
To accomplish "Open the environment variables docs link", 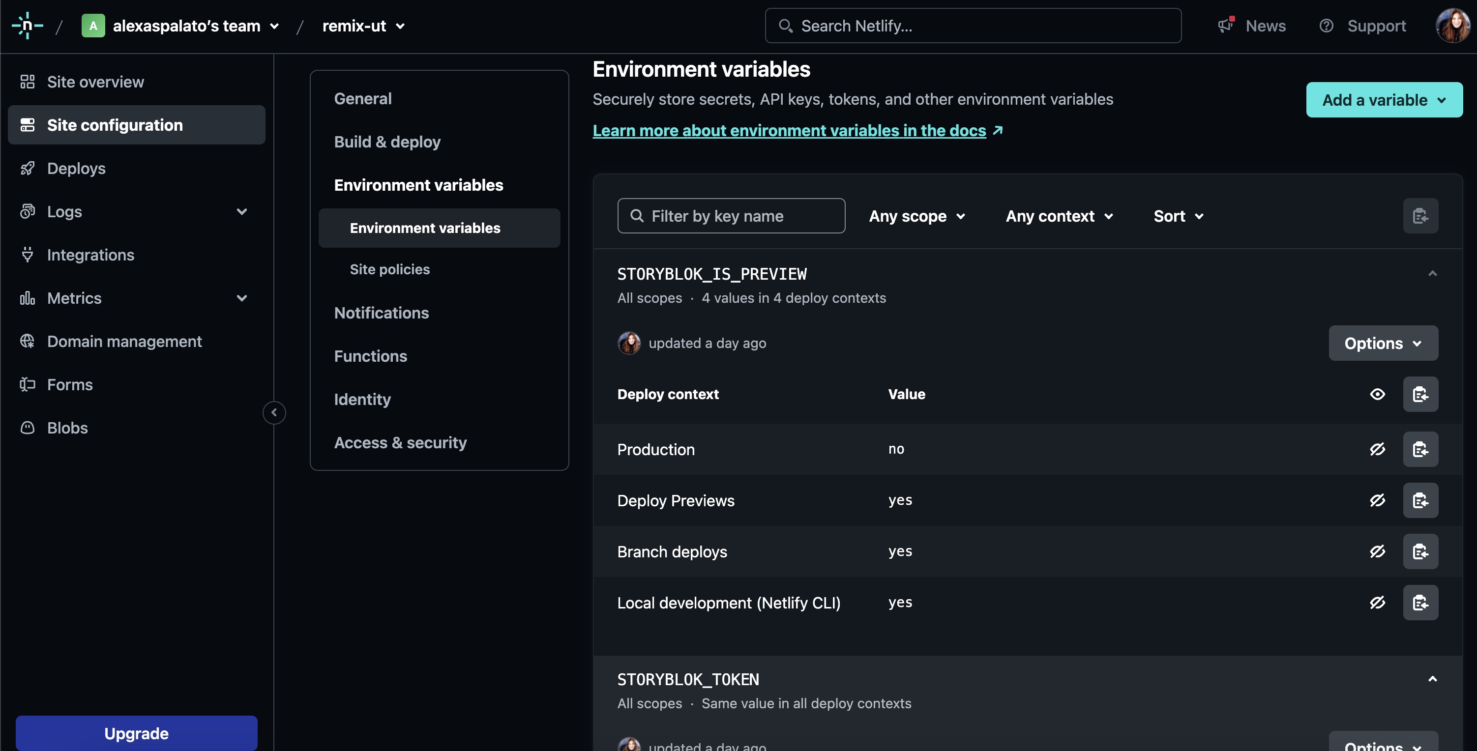I will [x=789, y=131].
